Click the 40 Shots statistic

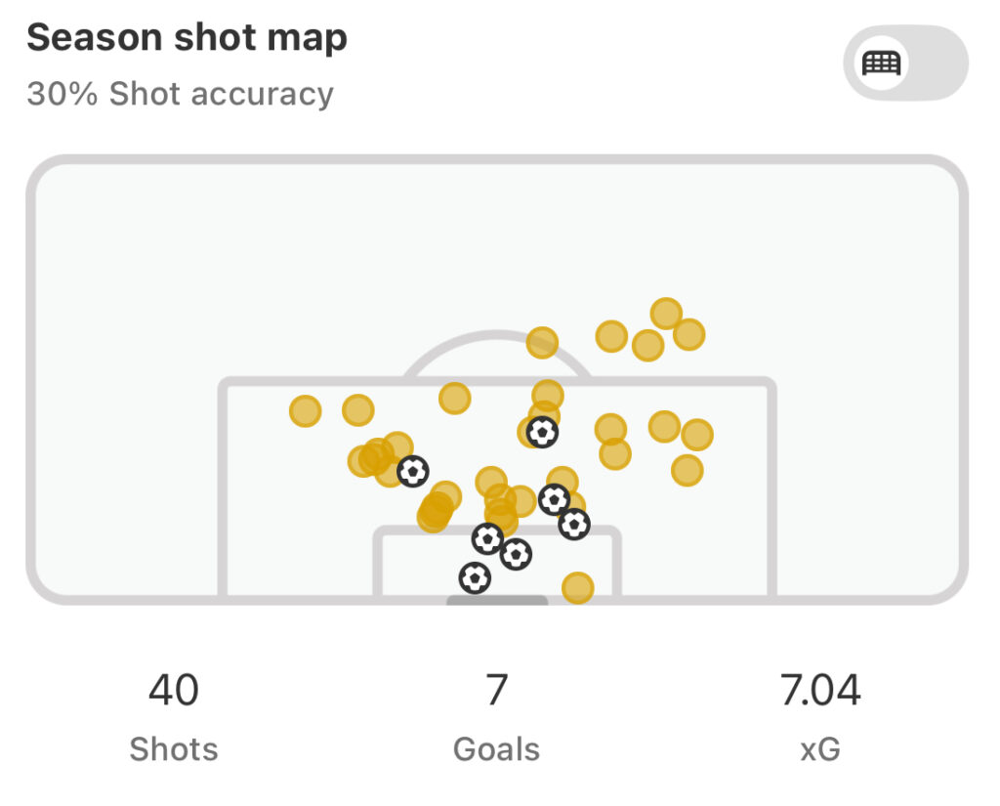coord(174,717)
